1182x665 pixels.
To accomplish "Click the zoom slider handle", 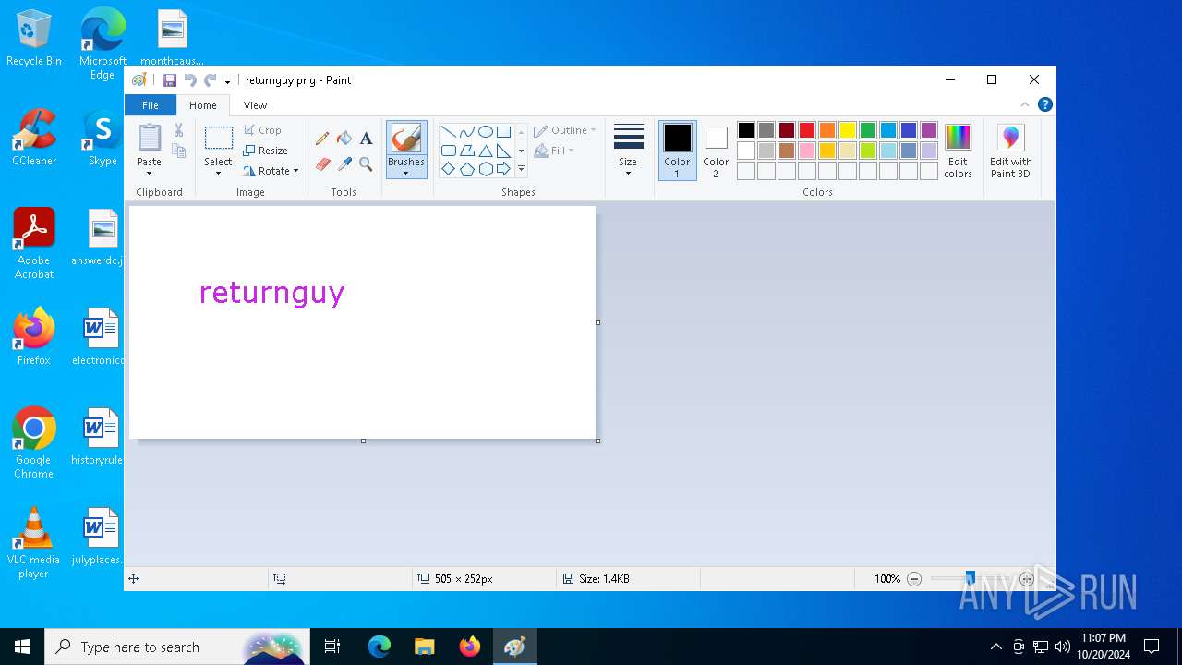I will [x=970, y=579].
